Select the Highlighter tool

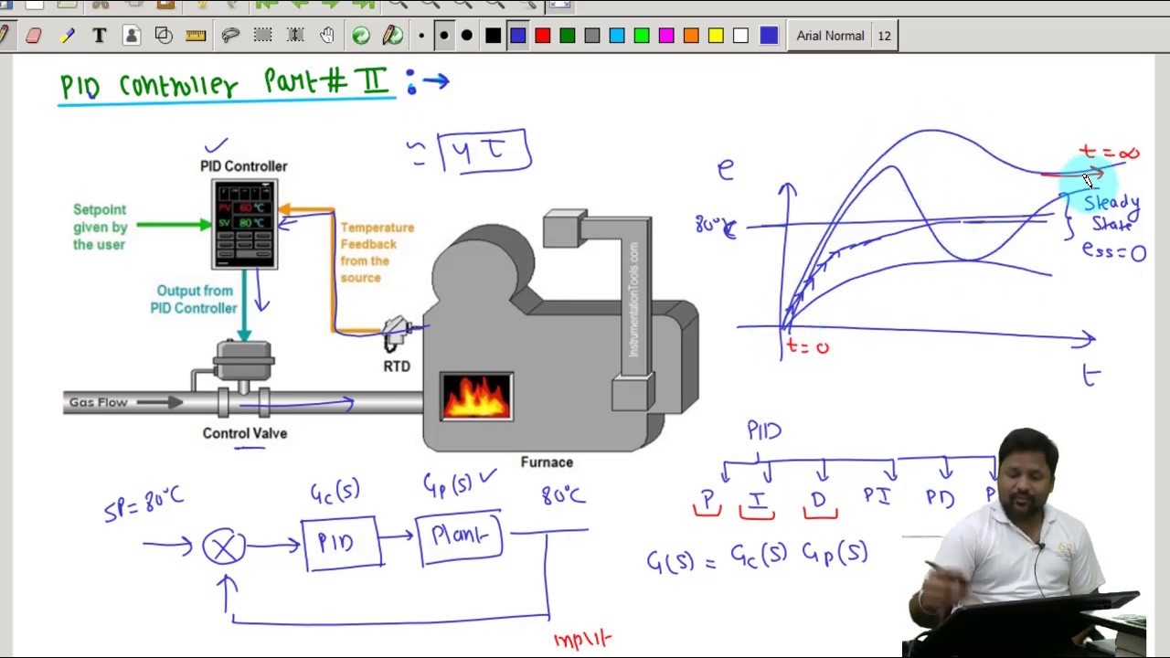tap(67, 36)
